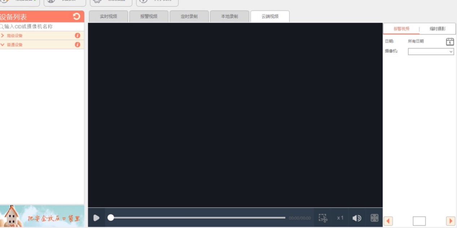Expand the 高级设备 group

(x=3, y=36)
